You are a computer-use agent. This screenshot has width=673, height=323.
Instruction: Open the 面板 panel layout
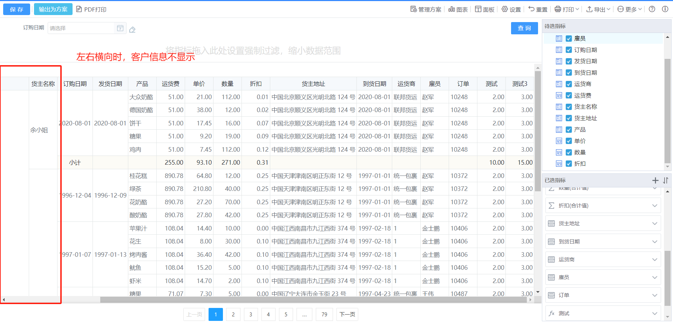click(485, 9)
